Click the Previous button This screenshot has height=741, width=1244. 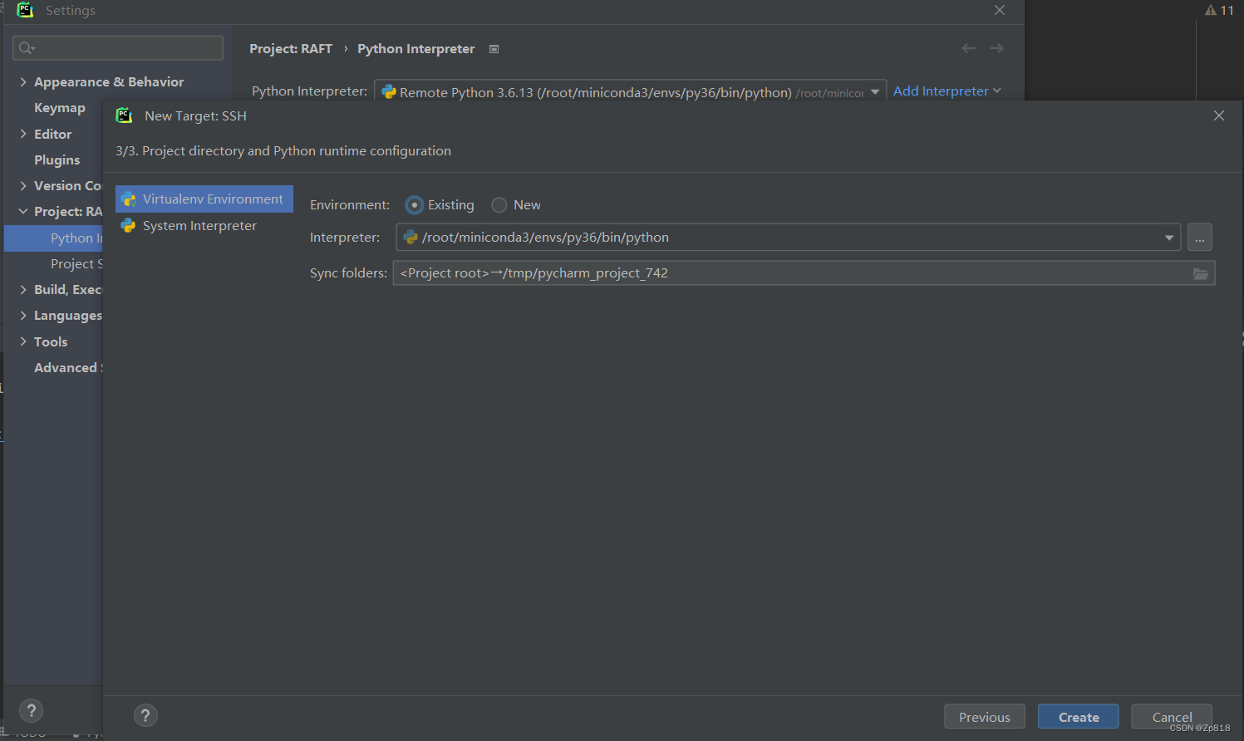click(984, 717)
